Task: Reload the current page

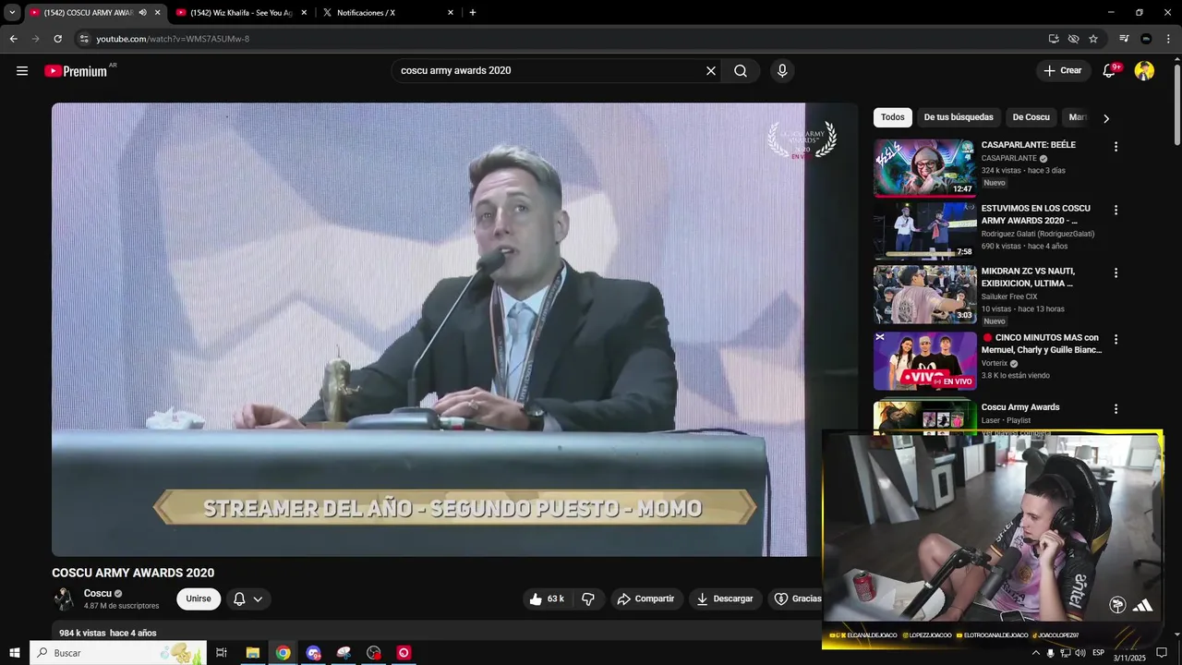Action: [x=57, y=39]
